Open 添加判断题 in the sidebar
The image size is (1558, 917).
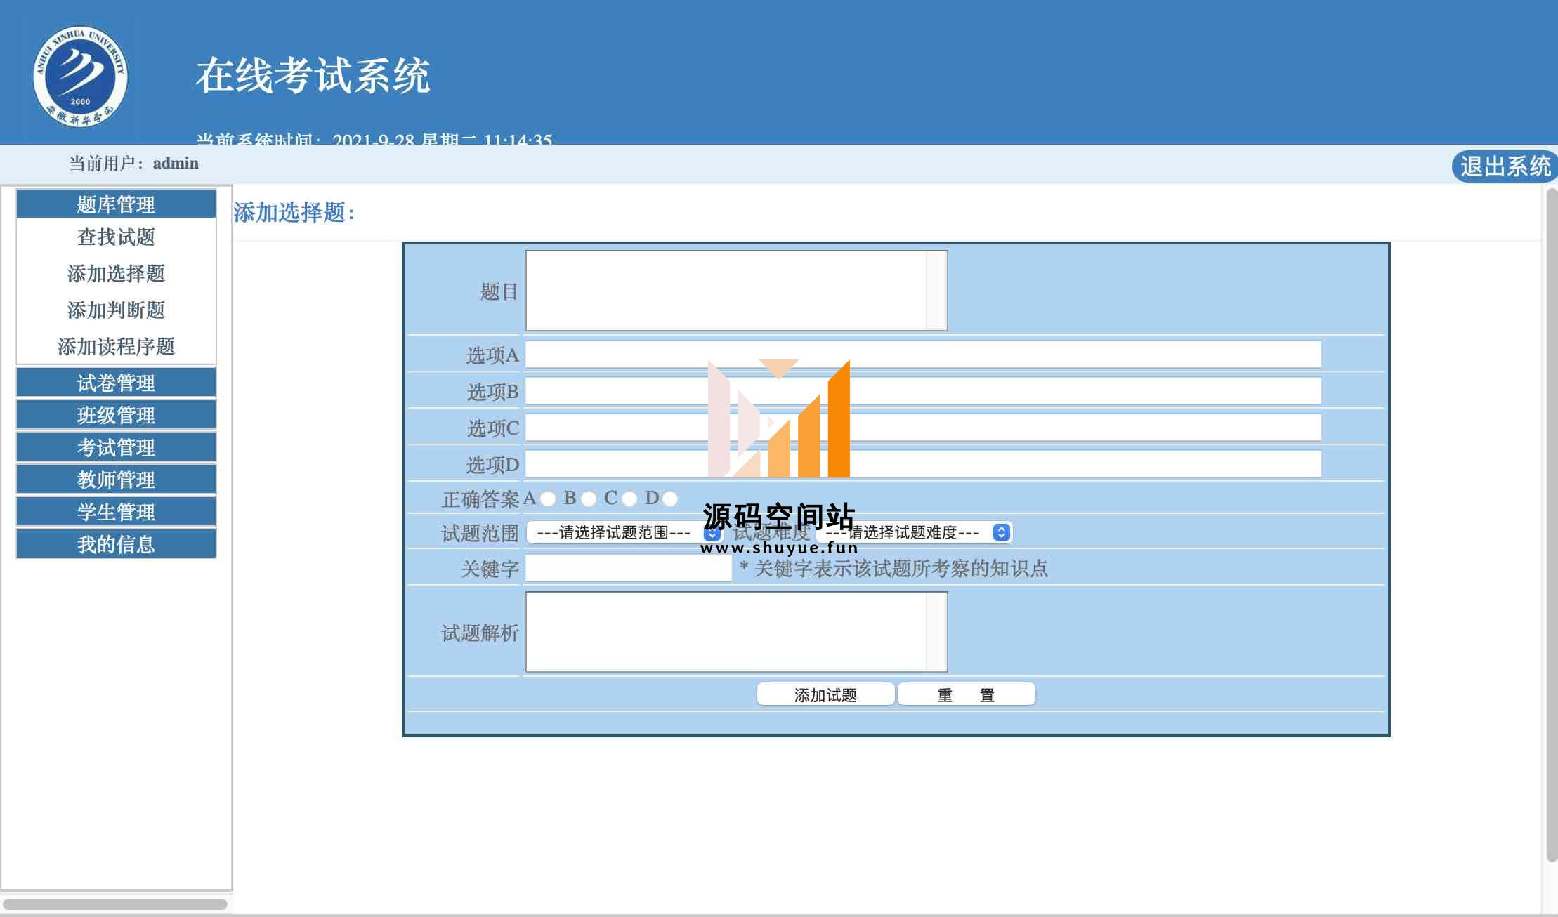(116, 310)
